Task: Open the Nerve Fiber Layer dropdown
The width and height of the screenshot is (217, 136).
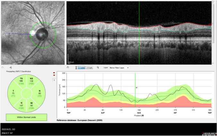Action: coord(119,68)
